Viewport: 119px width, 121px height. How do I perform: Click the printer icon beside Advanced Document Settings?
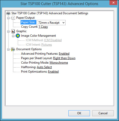(8, 13)
